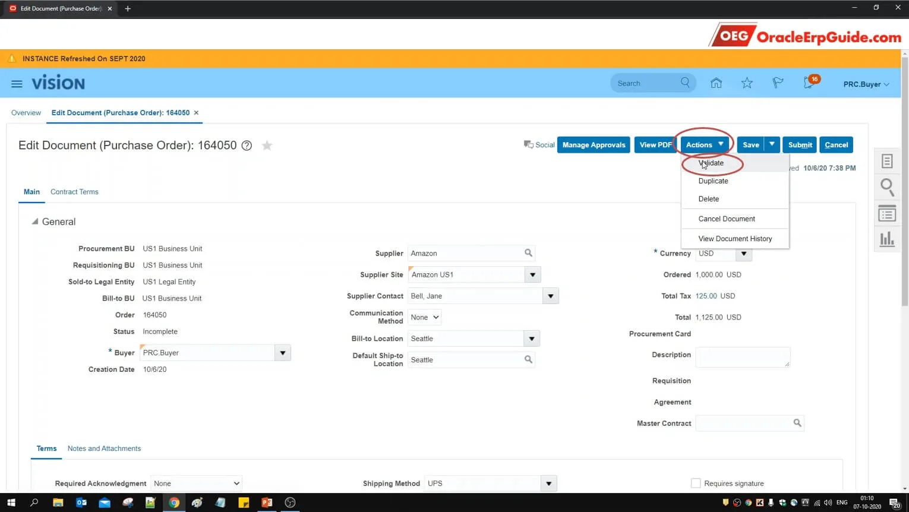Open the Windows action center notifications
The image size is (909, 512).
click(x=895, y=503)
